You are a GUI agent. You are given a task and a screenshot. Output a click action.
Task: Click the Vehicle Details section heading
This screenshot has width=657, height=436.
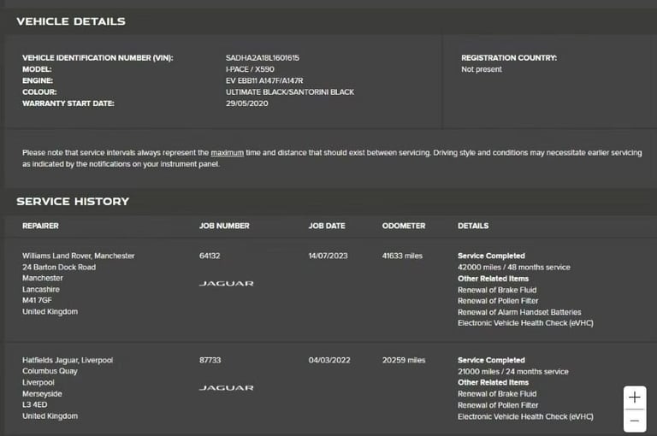point(71,21)
